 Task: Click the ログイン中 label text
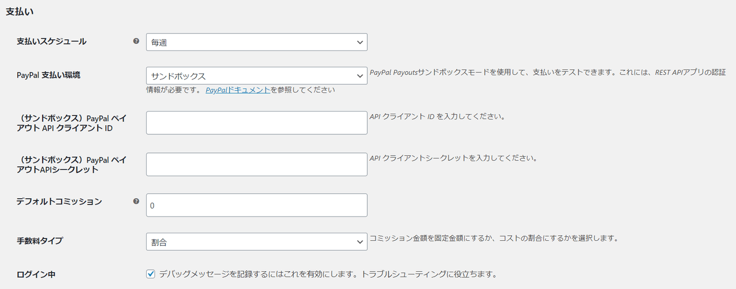(x=36, y=274)
